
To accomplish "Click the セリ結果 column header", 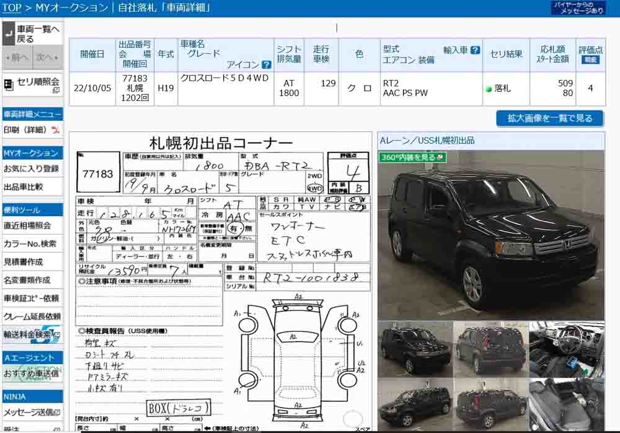I will click(507, 54).
